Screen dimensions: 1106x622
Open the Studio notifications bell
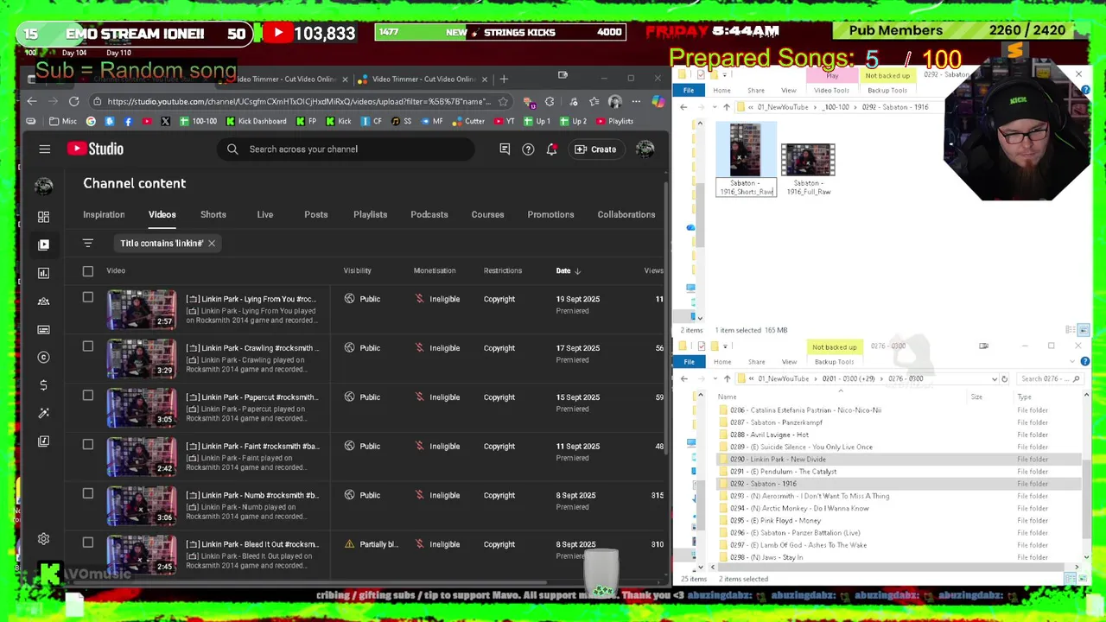point(551,149)
